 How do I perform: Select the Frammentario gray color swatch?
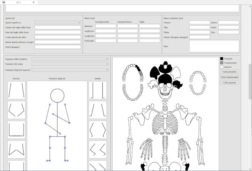click(x=222, y=63)
